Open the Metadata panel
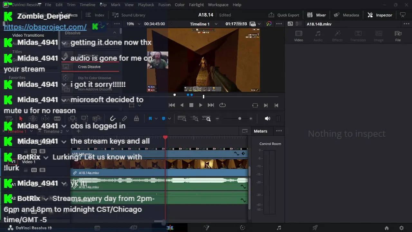 [x=346, y=15]
